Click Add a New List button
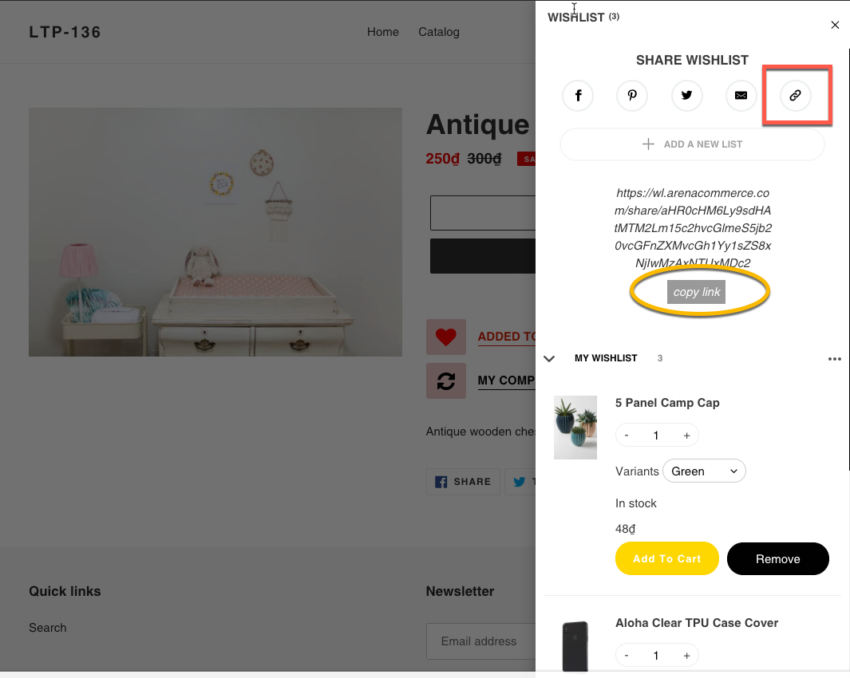The height and width of the screenshot is (678, 850). (x=692, y=144)
